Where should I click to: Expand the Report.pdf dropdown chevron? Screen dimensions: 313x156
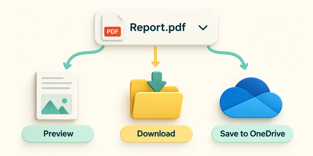[203, 27]
